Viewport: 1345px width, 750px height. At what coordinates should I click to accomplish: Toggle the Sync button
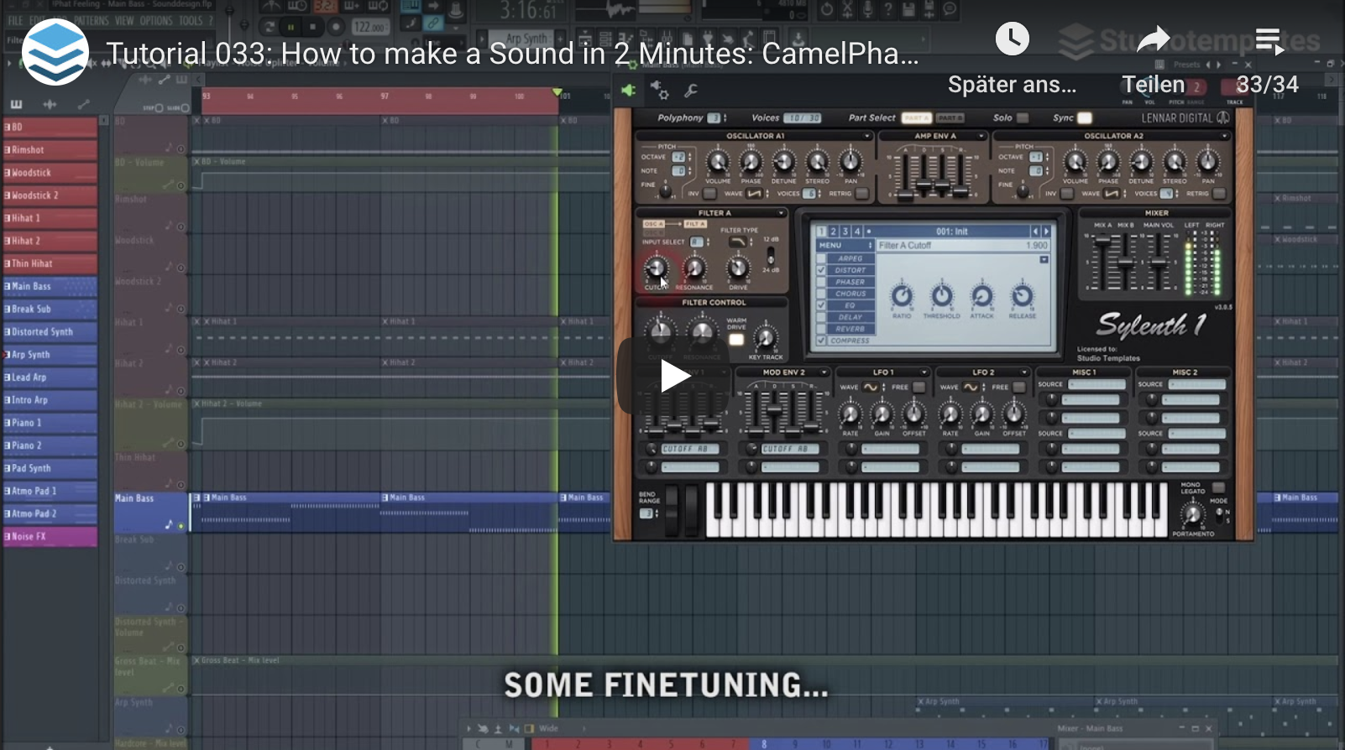pos(1085,118)
